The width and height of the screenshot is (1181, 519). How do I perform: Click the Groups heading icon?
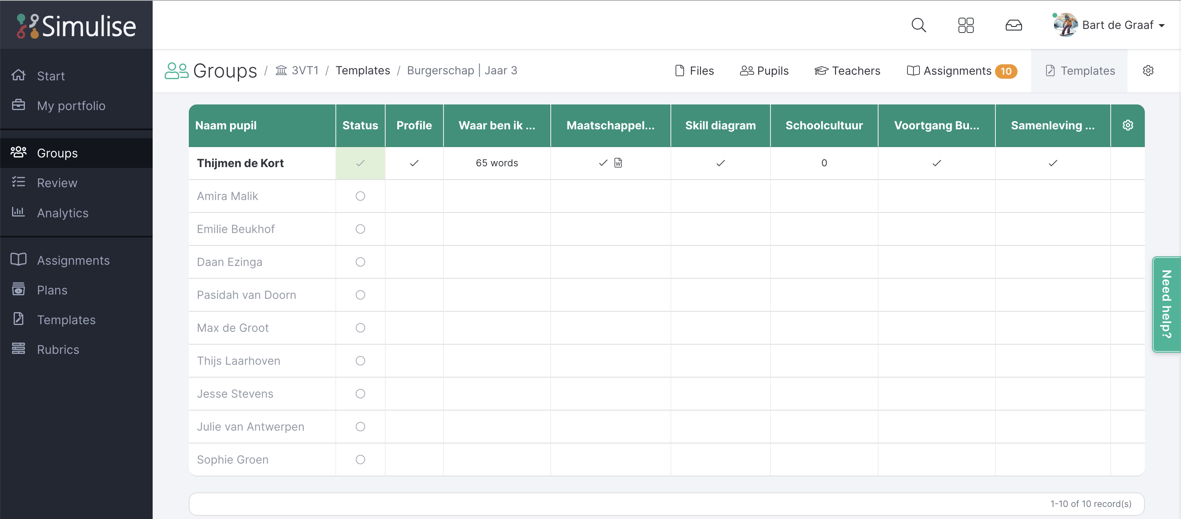pos(176,71)
